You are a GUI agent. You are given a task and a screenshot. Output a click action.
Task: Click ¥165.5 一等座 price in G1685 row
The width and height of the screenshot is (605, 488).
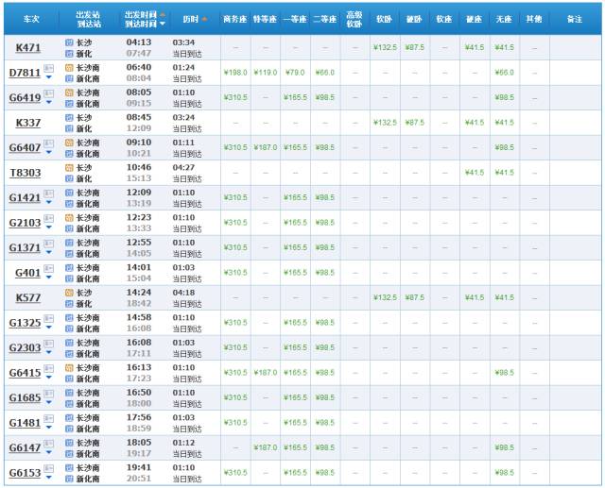(x=295, y=397)
